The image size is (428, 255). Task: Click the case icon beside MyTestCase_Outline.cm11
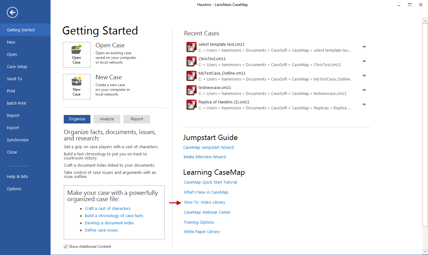click(x=192, y=76)
